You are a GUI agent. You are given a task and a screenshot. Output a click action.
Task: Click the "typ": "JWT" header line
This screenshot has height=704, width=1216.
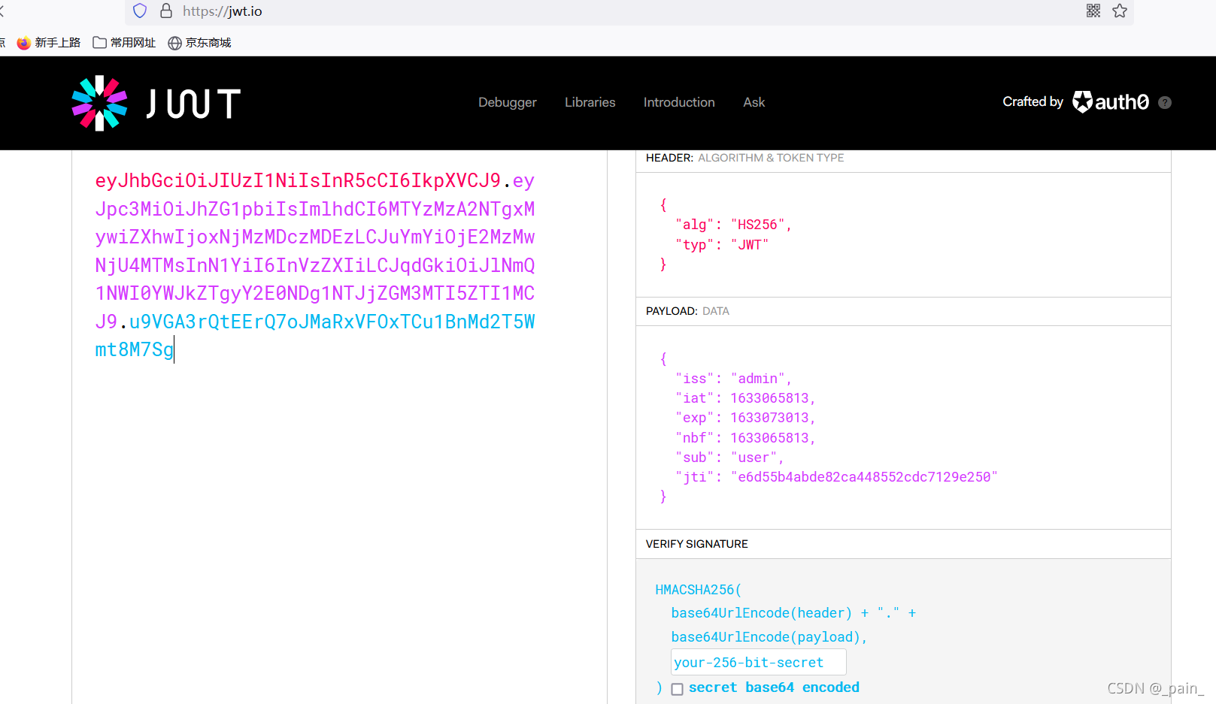click(722, 245)
